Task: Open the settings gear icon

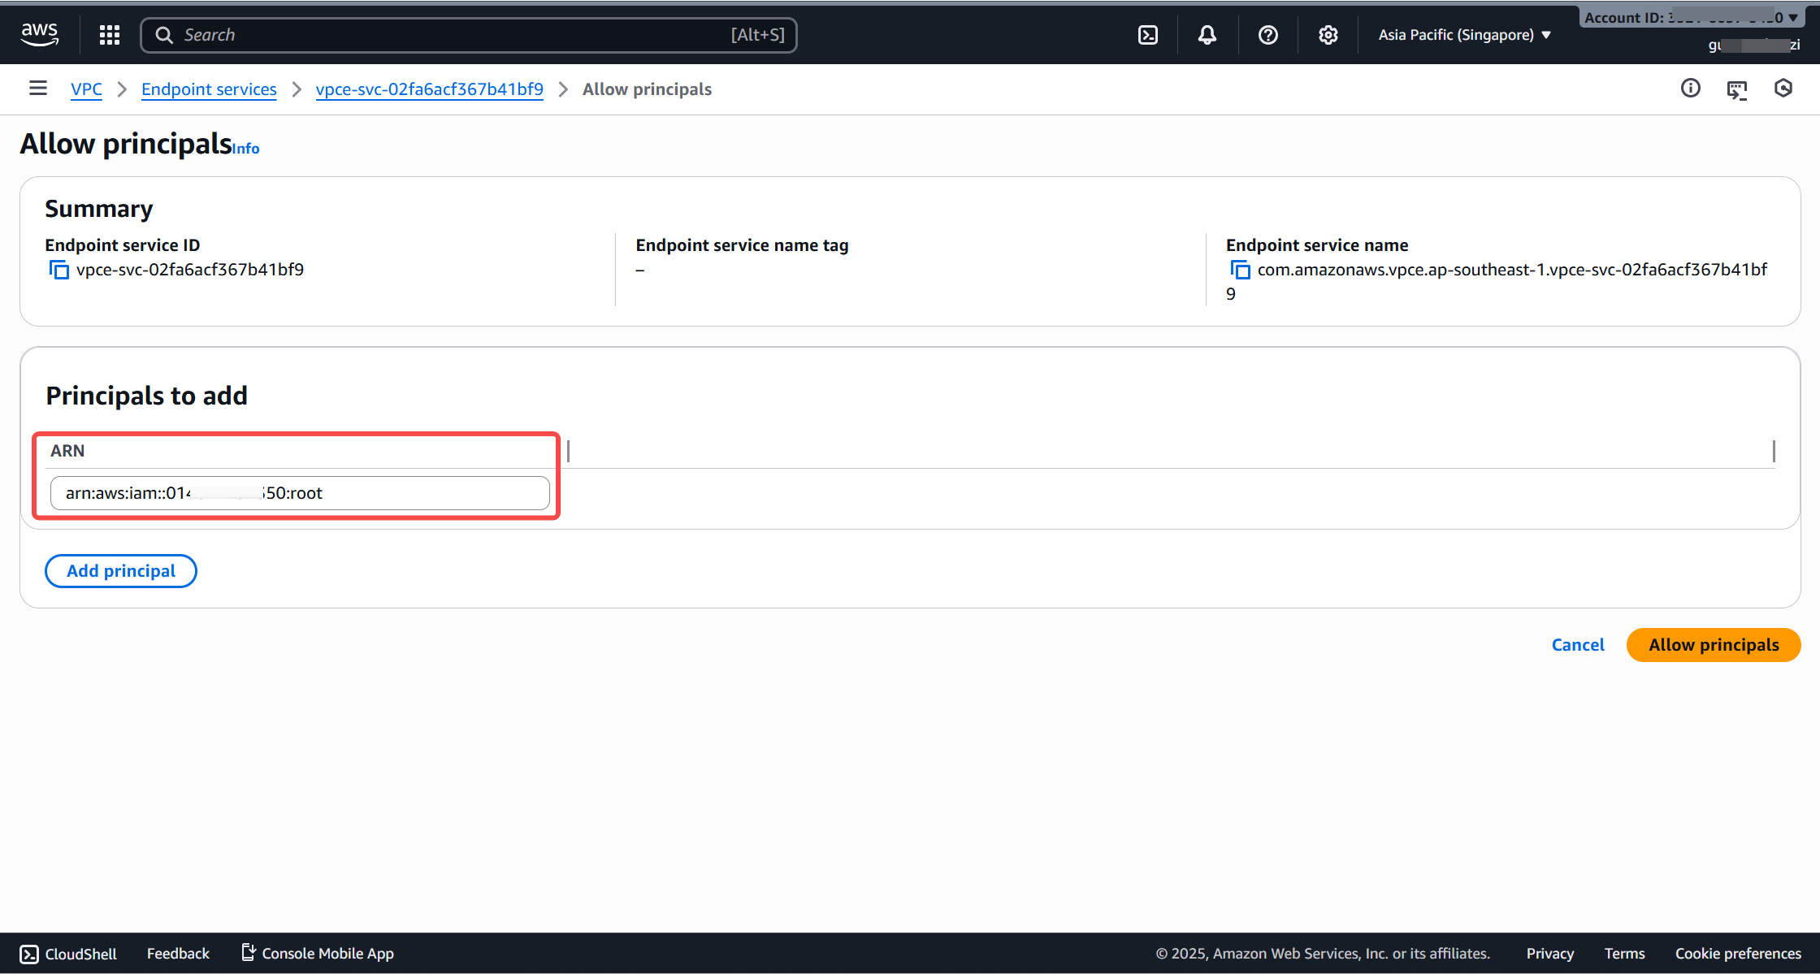Action: (x=1328, y=35)
